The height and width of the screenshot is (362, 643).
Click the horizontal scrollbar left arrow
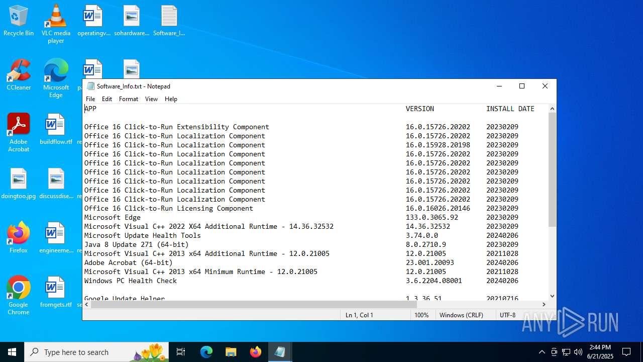[86, 304]
